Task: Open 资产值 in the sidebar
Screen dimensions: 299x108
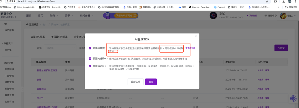Action: [x=8, y=50]
